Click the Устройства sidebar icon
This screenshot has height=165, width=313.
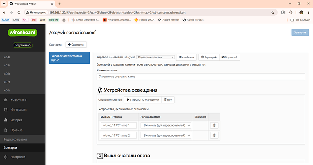tap(5, 99)
